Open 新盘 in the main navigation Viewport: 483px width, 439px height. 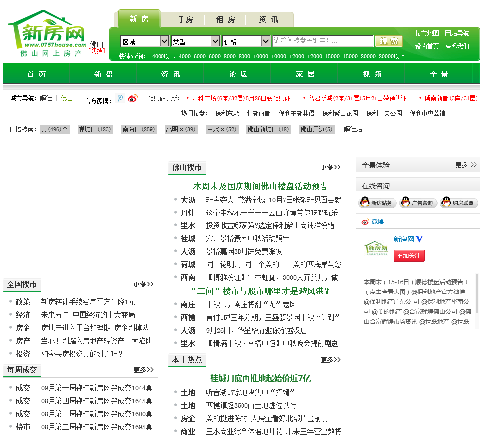point(103,74)
